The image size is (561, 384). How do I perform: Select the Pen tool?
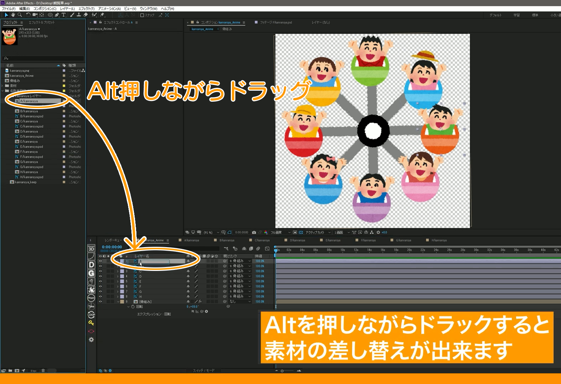(57, 15)
